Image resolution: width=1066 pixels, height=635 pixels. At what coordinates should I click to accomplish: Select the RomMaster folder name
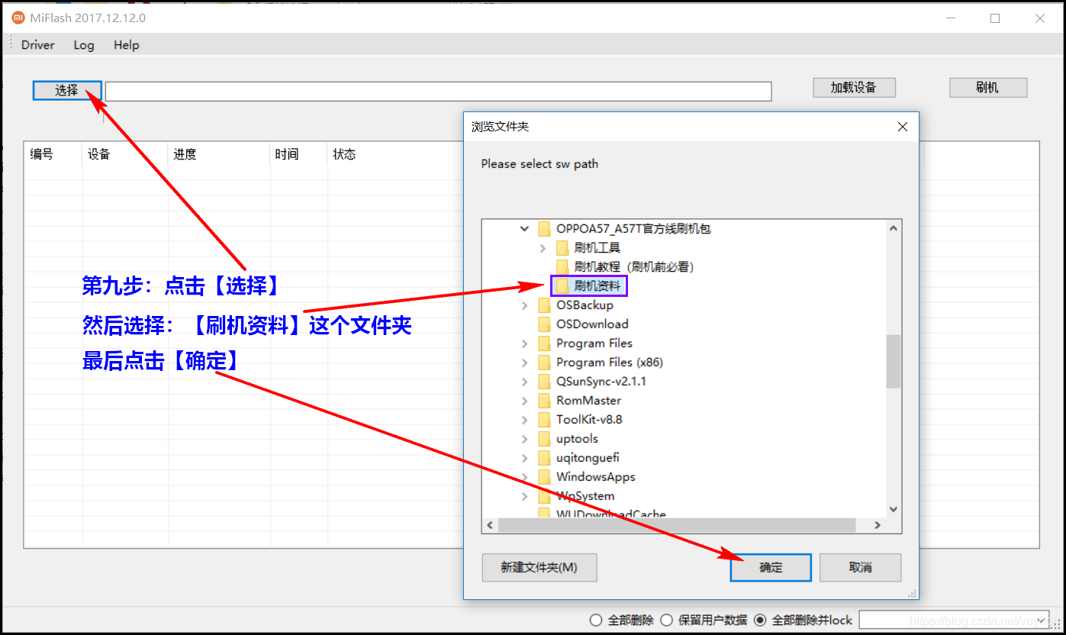588,401
